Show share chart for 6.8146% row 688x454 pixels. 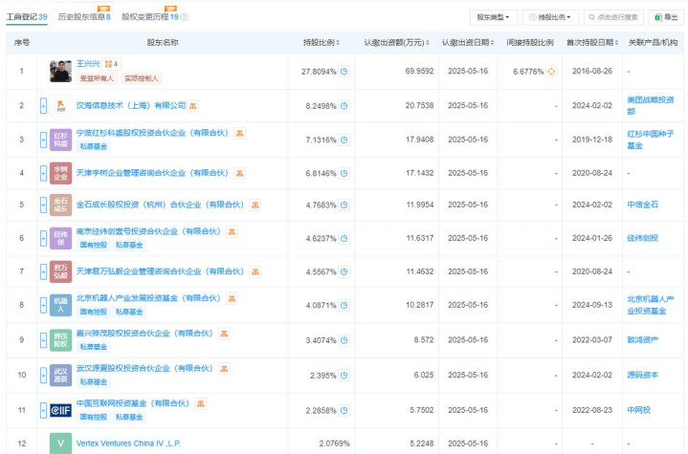pos(344,173)
